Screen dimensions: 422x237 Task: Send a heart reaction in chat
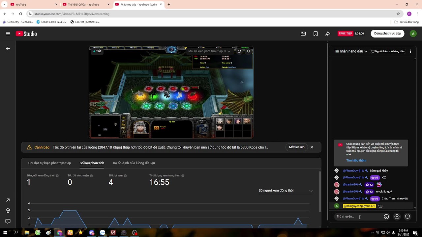pyautogui.click(x=407, y=217)
